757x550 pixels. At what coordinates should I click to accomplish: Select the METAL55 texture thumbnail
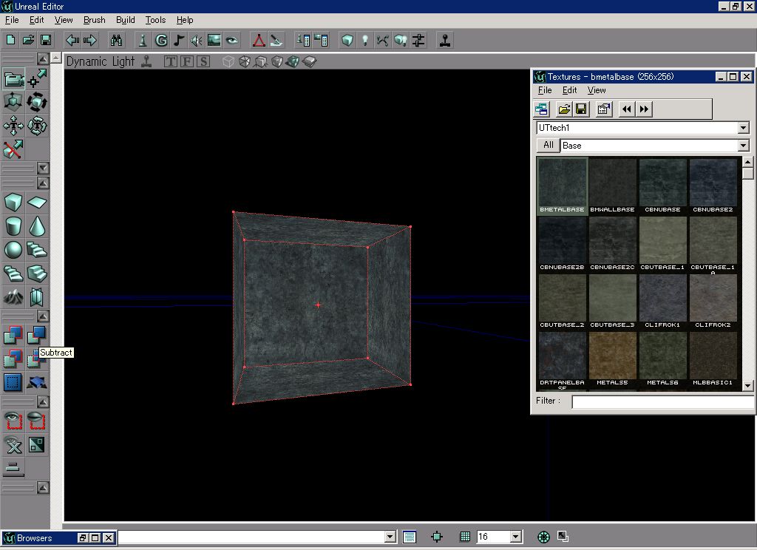(612, 359)
